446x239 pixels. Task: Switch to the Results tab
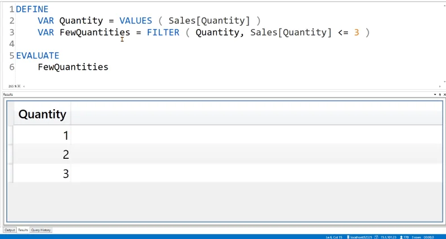[23, 230]
